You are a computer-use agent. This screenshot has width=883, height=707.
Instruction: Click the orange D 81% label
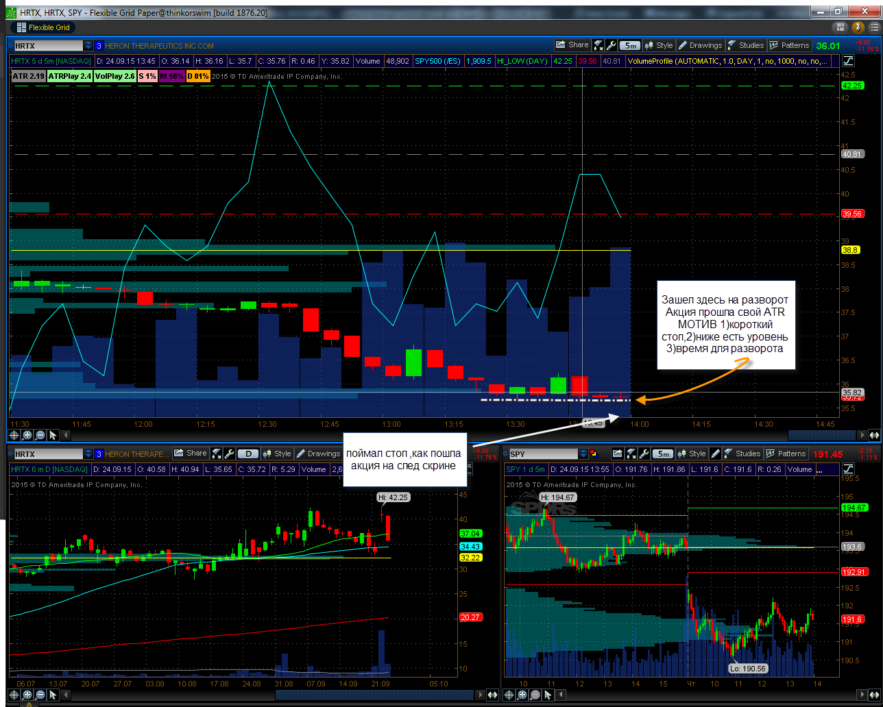pos(198,76)
